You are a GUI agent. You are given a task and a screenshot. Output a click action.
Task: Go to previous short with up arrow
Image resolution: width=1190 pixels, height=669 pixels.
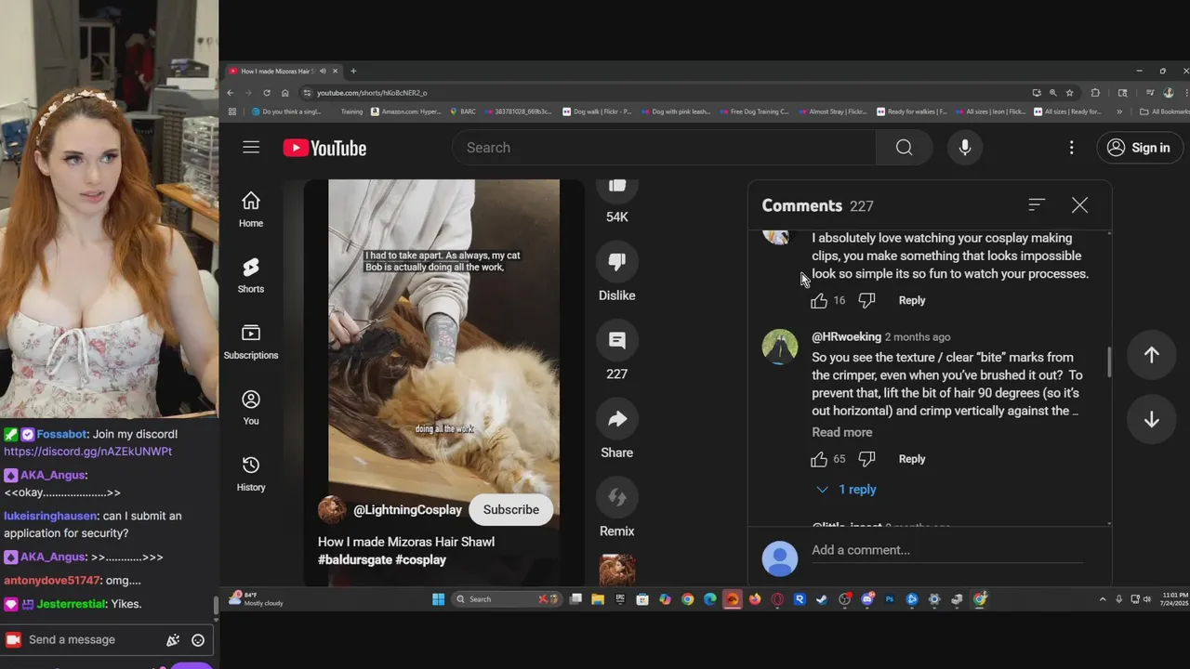(x=1151, y=355)
